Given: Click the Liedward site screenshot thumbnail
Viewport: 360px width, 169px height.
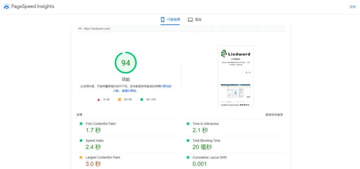Looking at the screenshot, I should 236,76.
